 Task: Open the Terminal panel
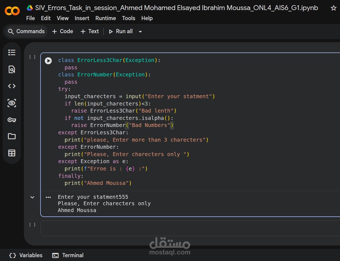pos(68,255)
